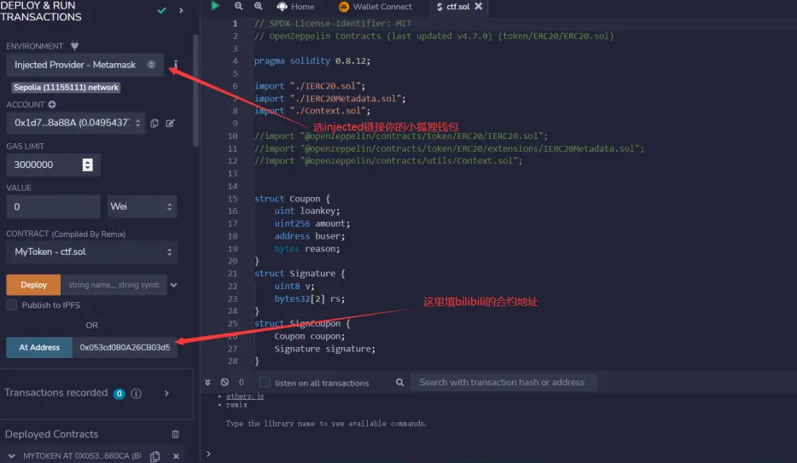Viewport: 797px width, 463px height.
Task: Click the At Address field 0x053cd080A26CB03d5
Action: coord(125,348)
